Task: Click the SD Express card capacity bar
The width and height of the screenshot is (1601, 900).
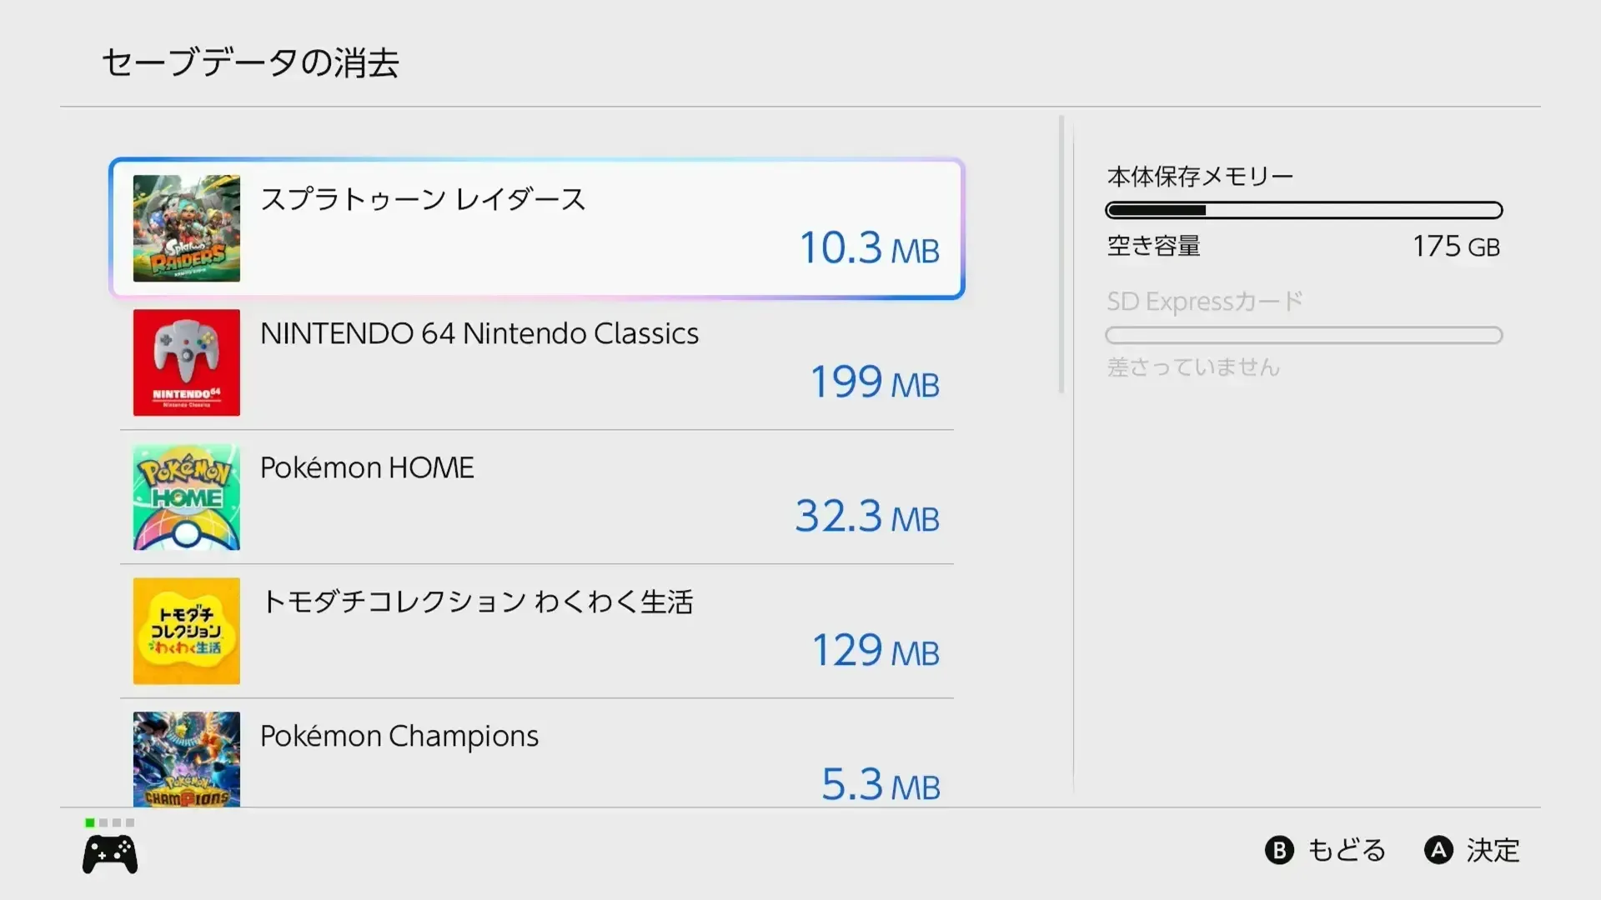Action: coord(1304,335)
